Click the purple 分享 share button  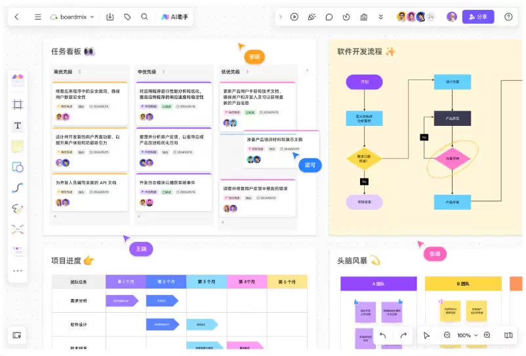[478, 17]
